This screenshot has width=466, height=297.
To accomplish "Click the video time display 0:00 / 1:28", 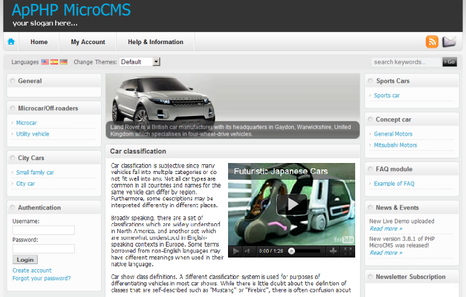I will point(271,251).
